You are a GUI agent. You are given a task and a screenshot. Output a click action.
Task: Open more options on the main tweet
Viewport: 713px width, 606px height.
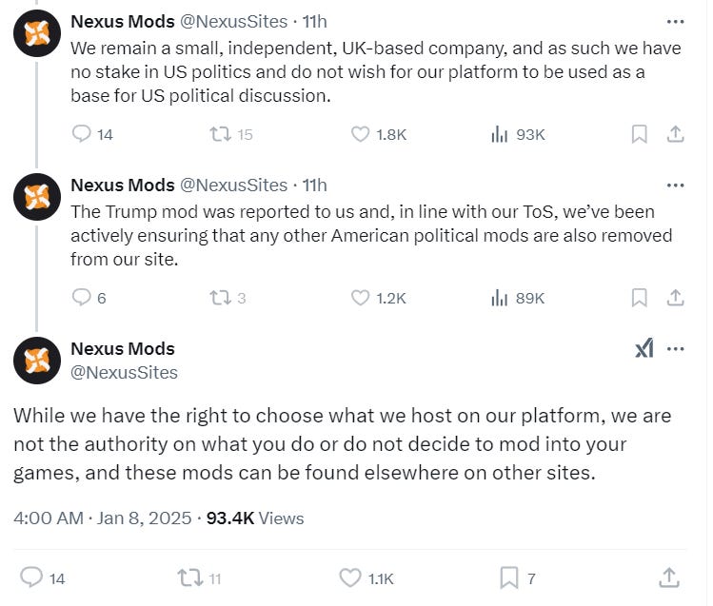[676, 349]
